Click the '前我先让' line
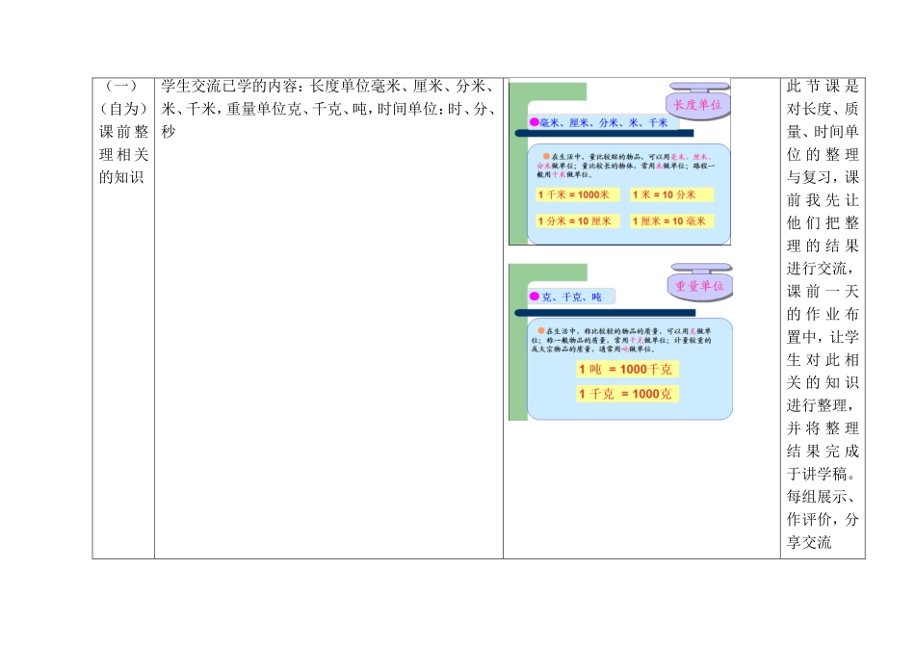The image size is (915, 647). tap(823, 200)
